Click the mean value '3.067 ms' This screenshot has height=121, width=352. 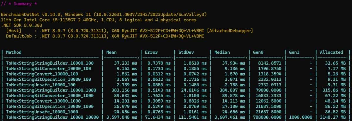127,79
